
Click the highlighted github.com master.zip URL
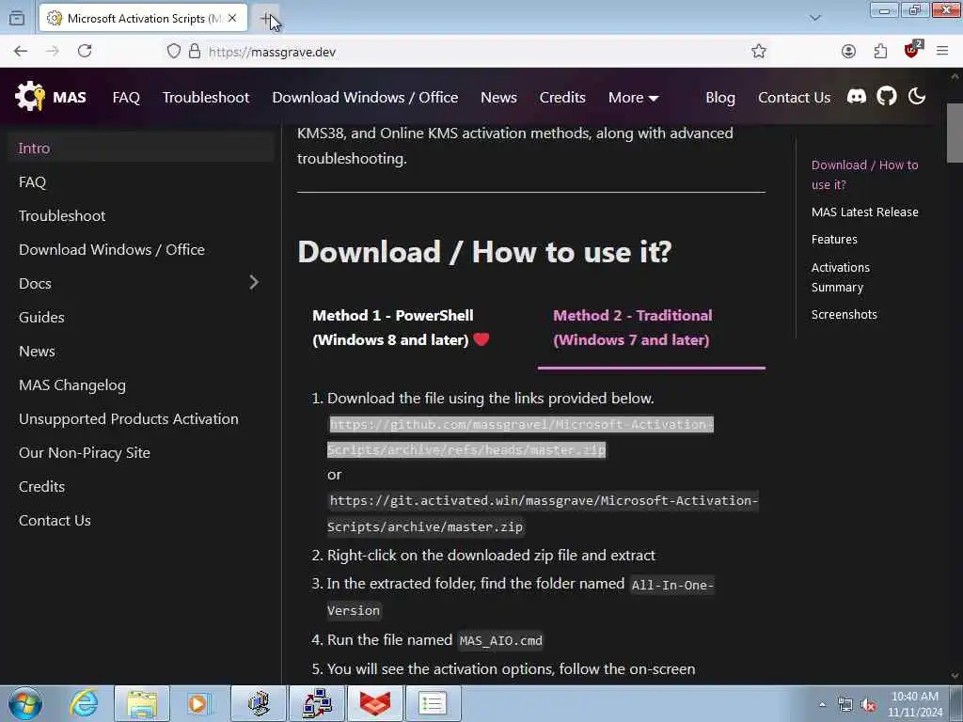coord(520,436)
